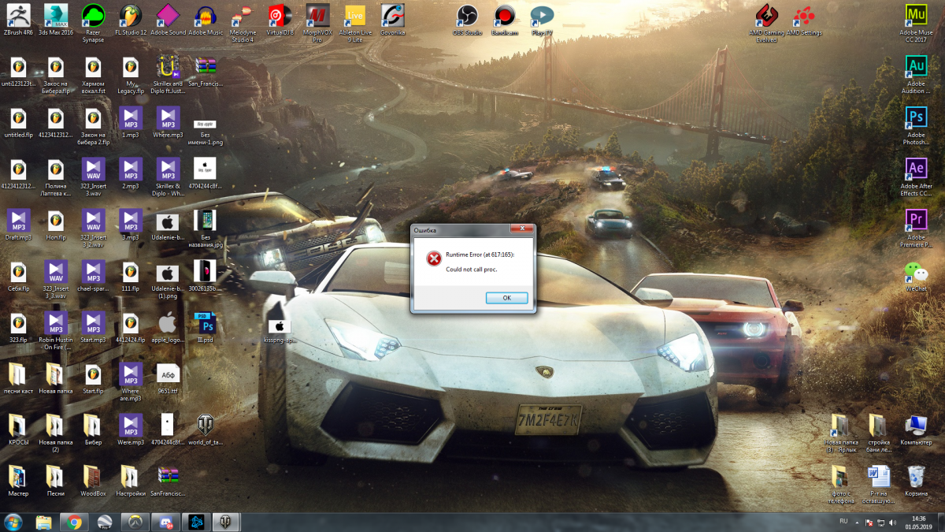Select the Adobe Premiere Pro desktop icon
This screenshot has width=945, height=532.
pos(916,221)
